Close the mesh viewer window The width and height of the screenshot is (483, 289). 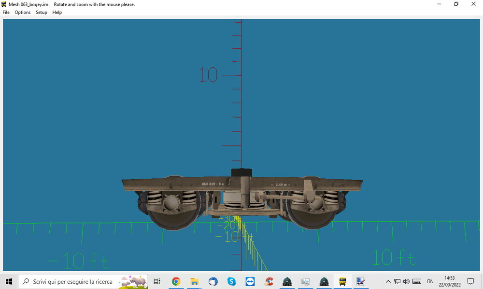(x=473, y=4)
